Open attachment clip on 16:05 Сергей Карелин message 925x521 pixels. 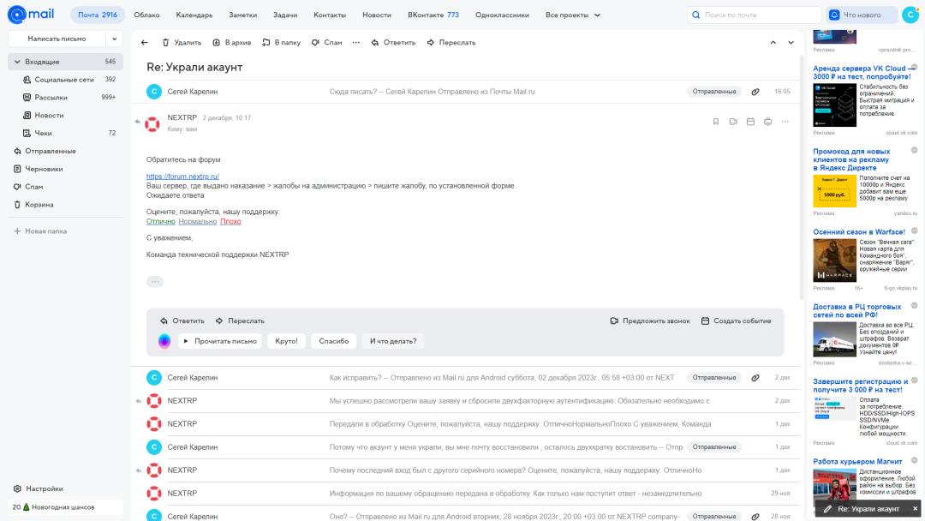(x=755, y=92)
